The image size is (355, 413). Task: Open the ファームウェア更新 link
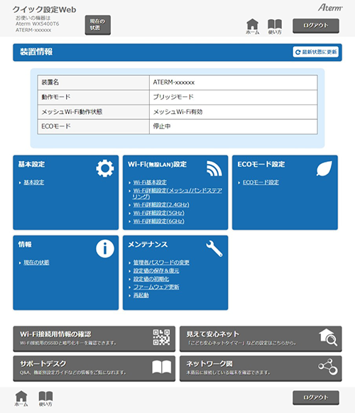[156, 287]
